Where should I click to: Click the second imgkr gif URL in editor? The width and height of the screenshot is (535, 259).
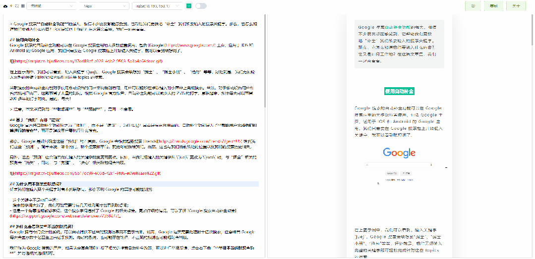coord(87,173)
